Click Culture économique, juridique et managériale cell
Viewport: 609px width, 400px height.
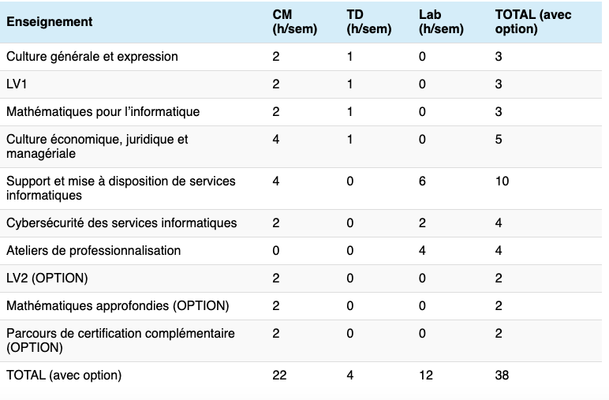[x=97, y=147]
